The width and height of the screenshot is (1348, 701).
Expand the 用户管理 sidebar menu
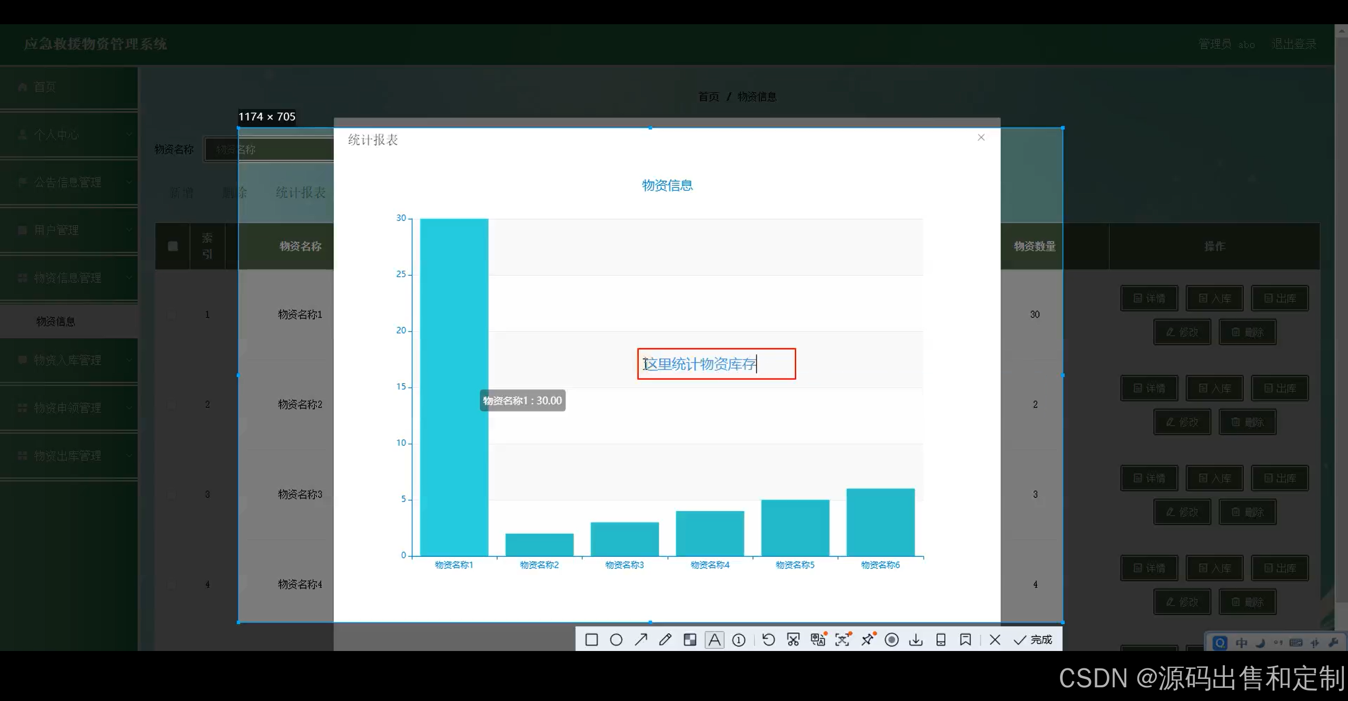pos(68,230)
